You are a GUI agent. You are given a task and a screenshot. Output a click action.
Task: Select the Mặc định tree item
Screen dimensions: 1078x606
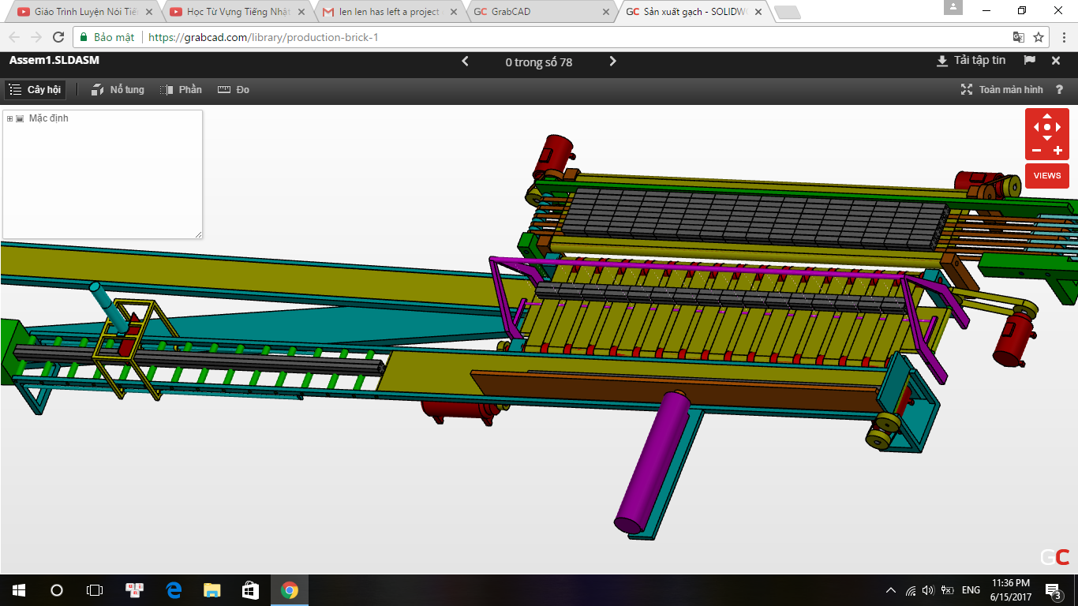click(x=48, y=118)
